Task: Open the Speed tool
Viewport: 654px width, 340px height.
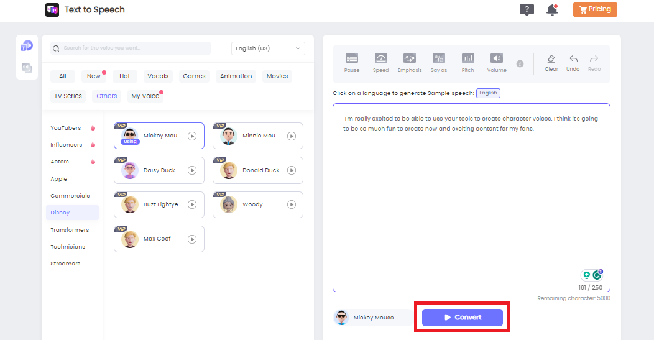Action: [x=381, y=63]
